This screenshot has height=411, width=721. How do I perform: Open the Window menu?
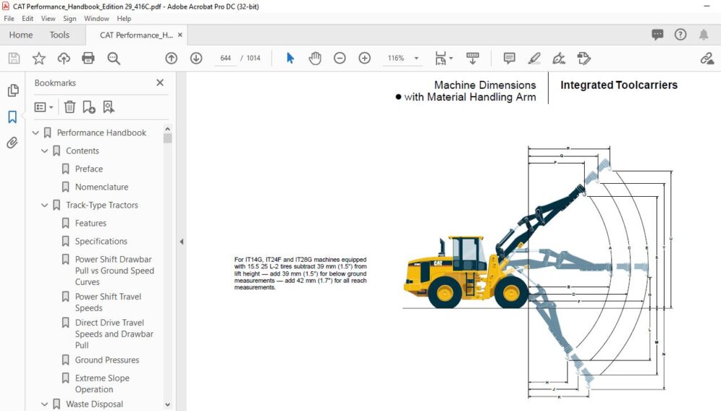(x=97, y=19)
